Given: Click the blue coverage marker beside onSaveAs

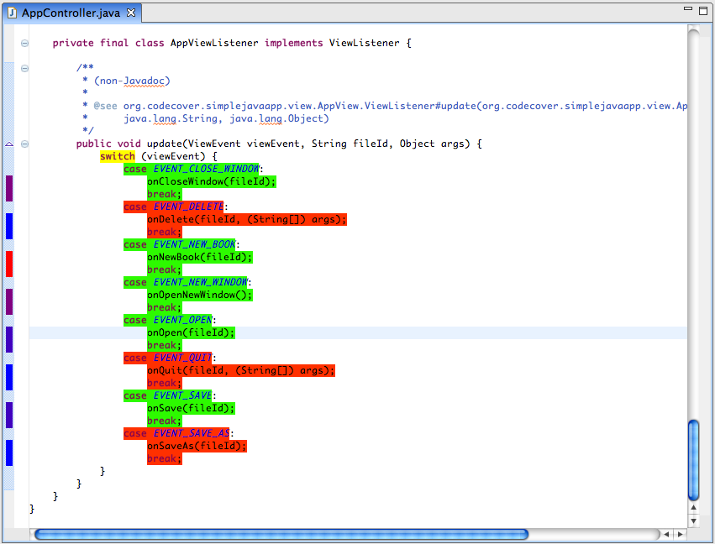Looking at the screenshot, I should 9,452.
